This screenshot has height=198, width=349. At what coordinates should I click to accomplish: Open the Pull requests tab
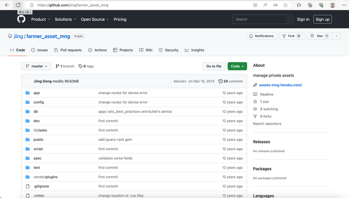coord(68,50)
